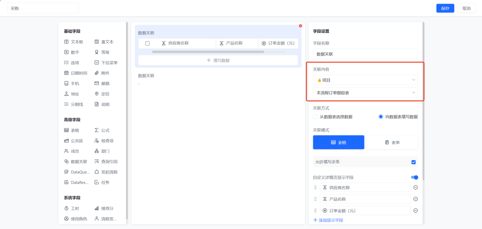Add a 成员 member field
The image size is (482, 229).
point(71,151)
